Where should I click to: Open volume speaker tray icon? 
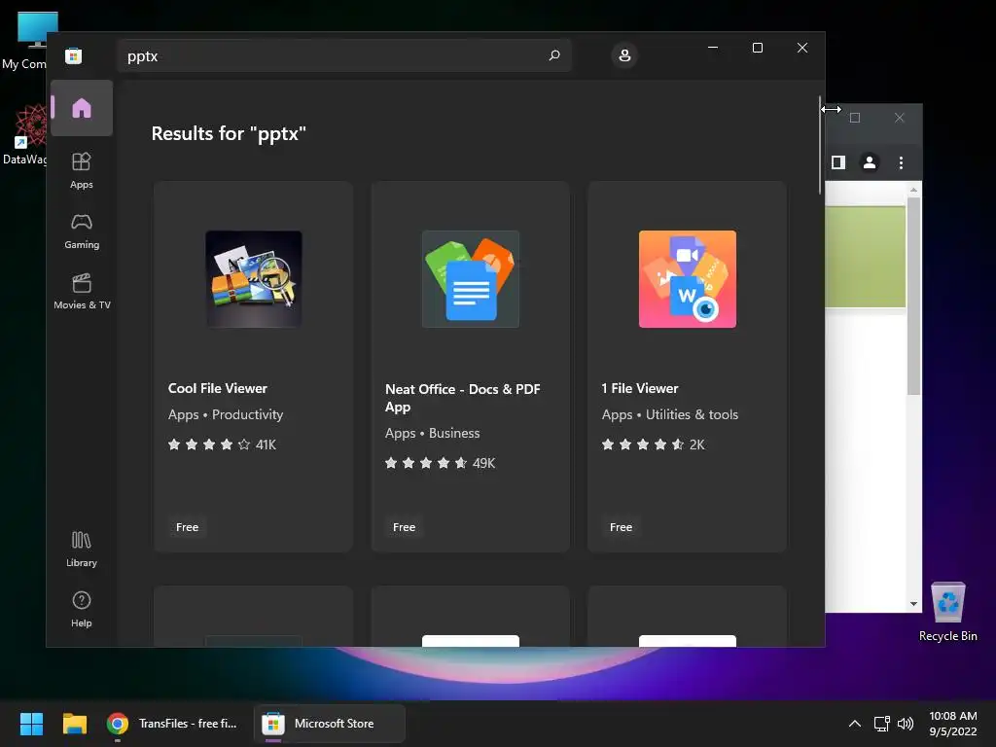tap(906, 724)
